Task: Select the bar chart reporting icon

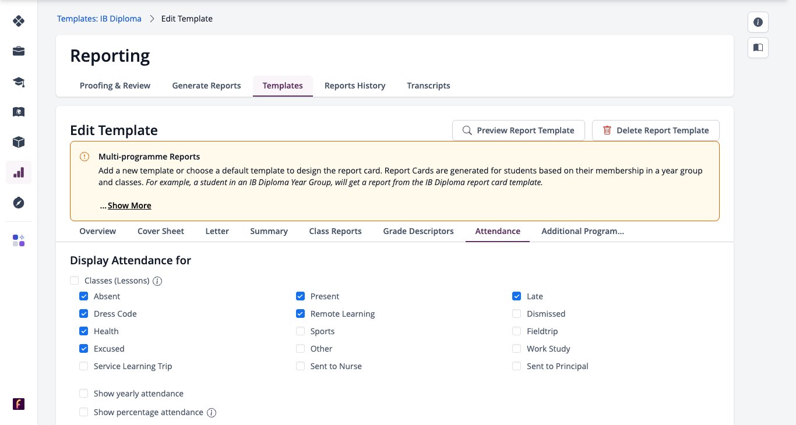Action: point(19,172)
